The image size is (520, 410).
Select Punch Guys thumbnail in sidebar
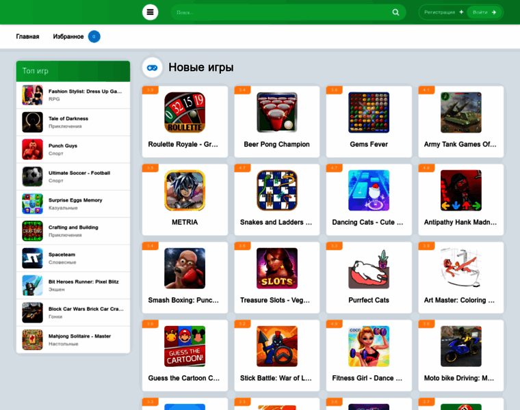tap(33, 150)
